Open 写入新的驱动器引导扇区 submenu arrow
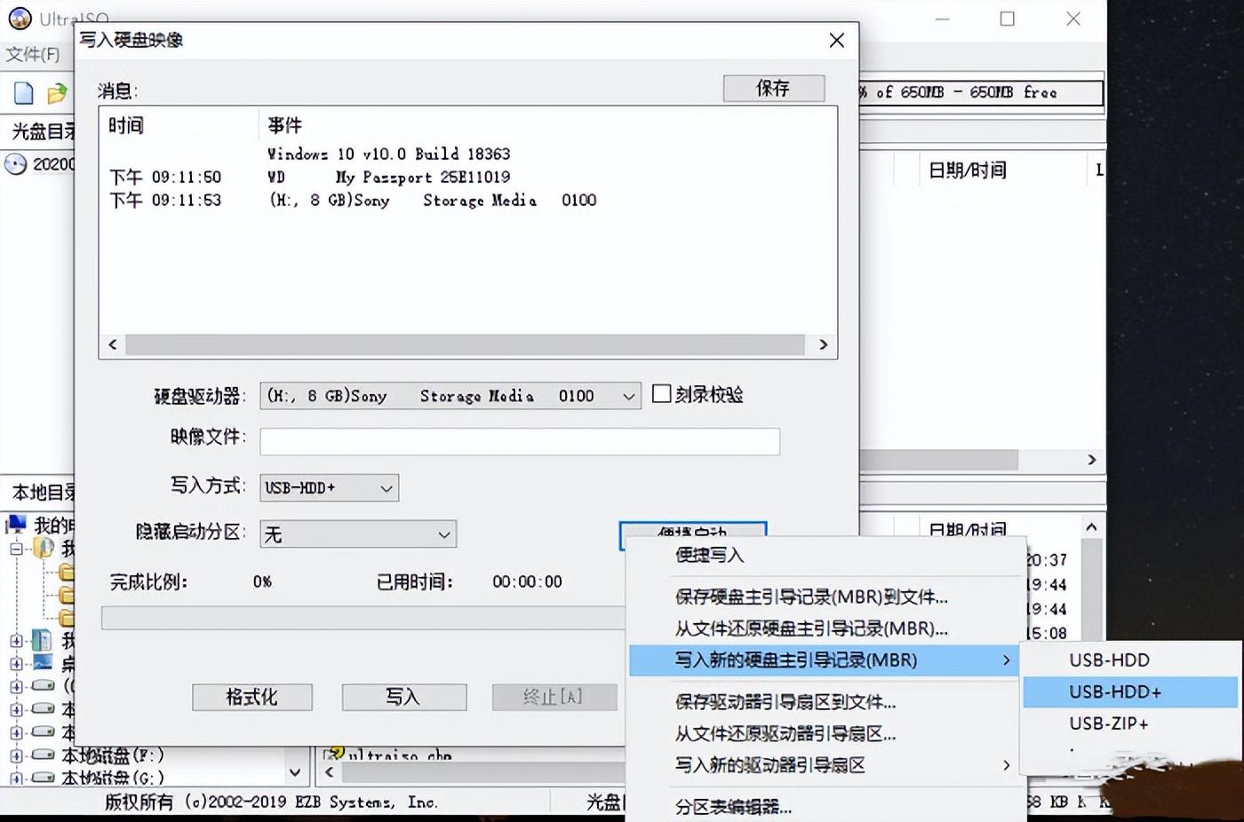This screenshot has width=1244, height=822. 1006,764
